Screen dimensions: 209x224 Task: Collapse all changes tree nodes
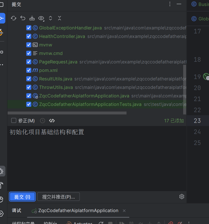pyautogui.click(x=60, y=18)
